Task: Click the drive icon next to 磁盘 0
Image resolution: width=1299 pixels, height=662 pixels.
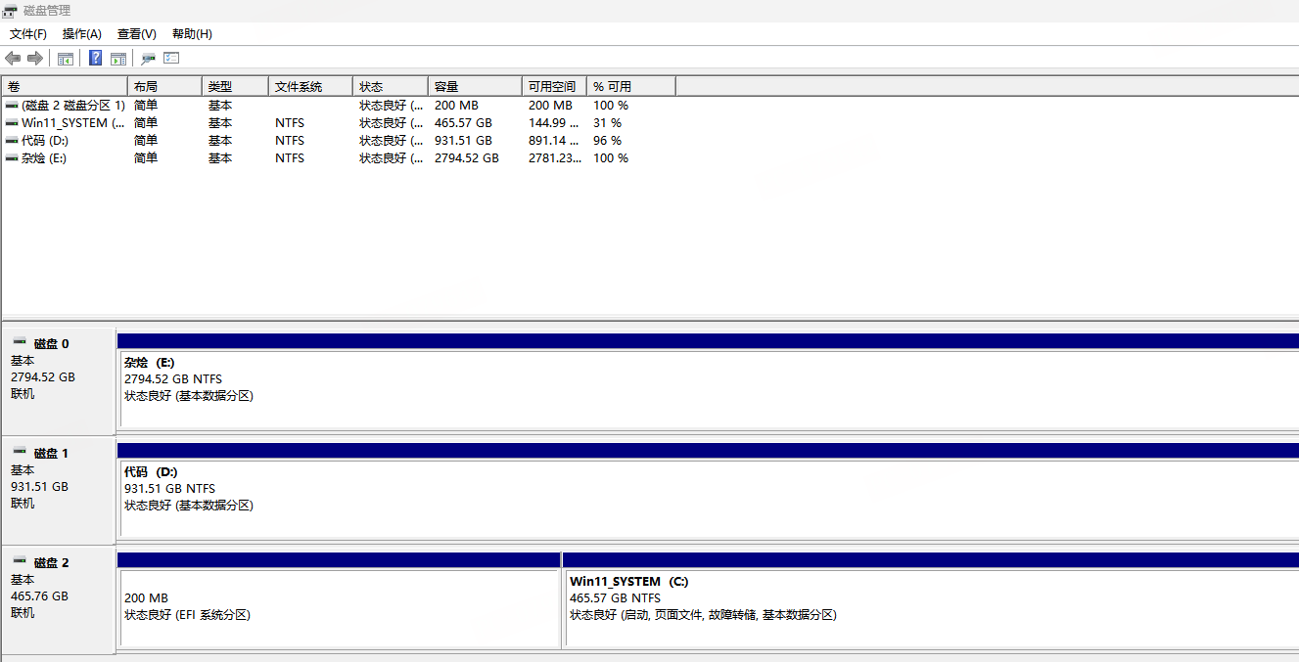Action: click(20, 341)
